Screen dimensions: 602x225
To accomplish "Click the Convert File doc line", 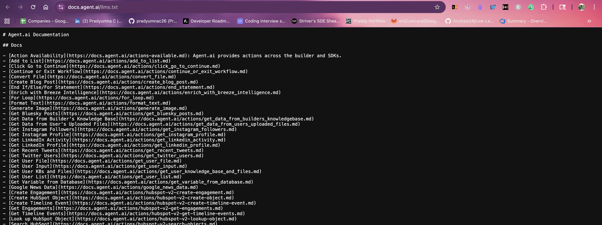I will (89, 77).
